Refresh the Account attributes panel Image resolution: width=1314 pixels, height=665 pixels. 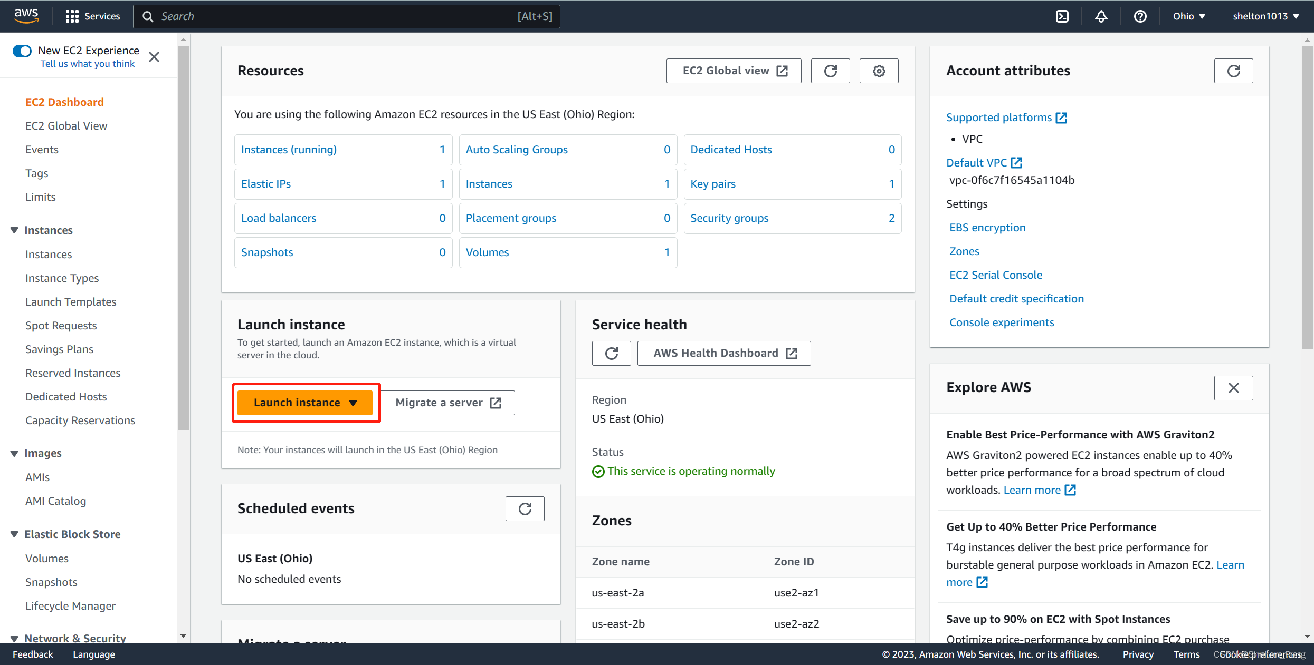click(1233, 71)
